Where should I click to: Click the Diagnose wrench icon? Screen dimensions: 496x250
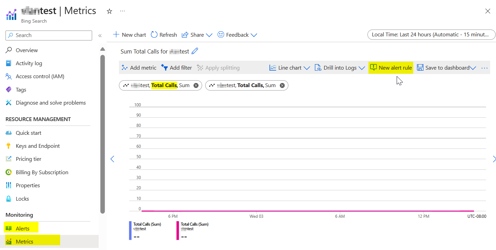tap(9, 103)
